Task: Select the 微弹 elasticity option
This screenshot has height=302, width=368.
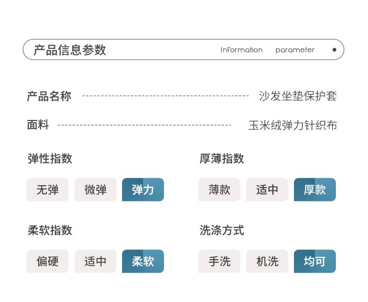Action: 95,190
